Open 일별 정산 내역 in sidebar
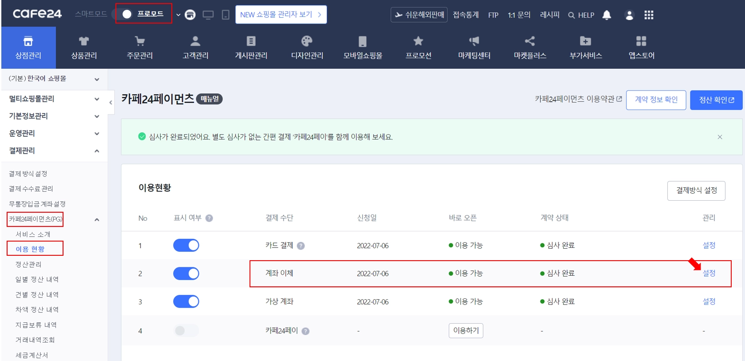Image resolution: width=745 pixels, height=361 pixels. click(37, 279)
